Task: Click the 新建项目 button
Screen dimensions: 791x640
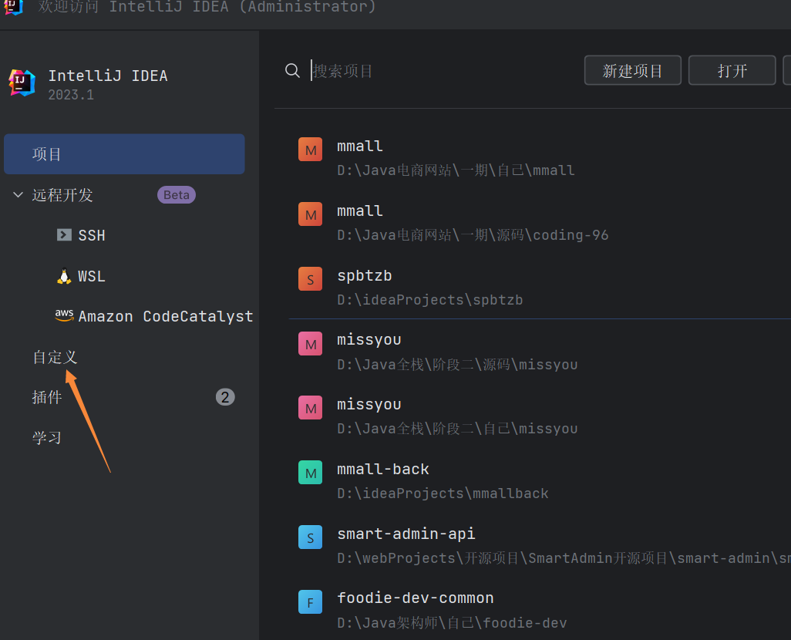Action: click(633, 70)
